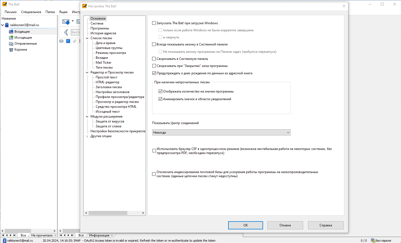Click the Отмена button
Image resolution: width=401 pixels, height=243 pixels.
pos(285,225)
